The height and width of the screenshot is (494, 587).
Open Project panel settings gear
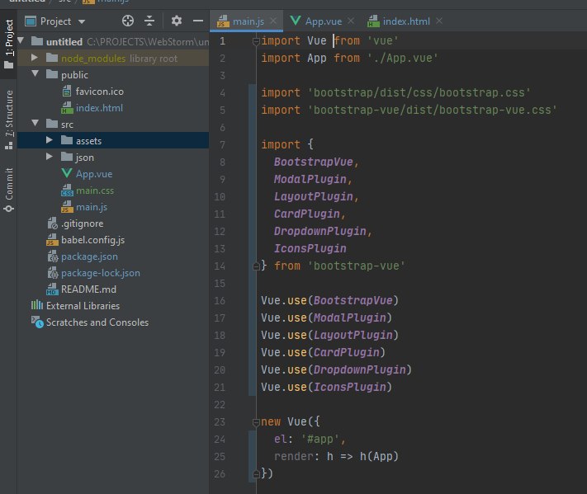pyautogui.click(x=177, y=21)
